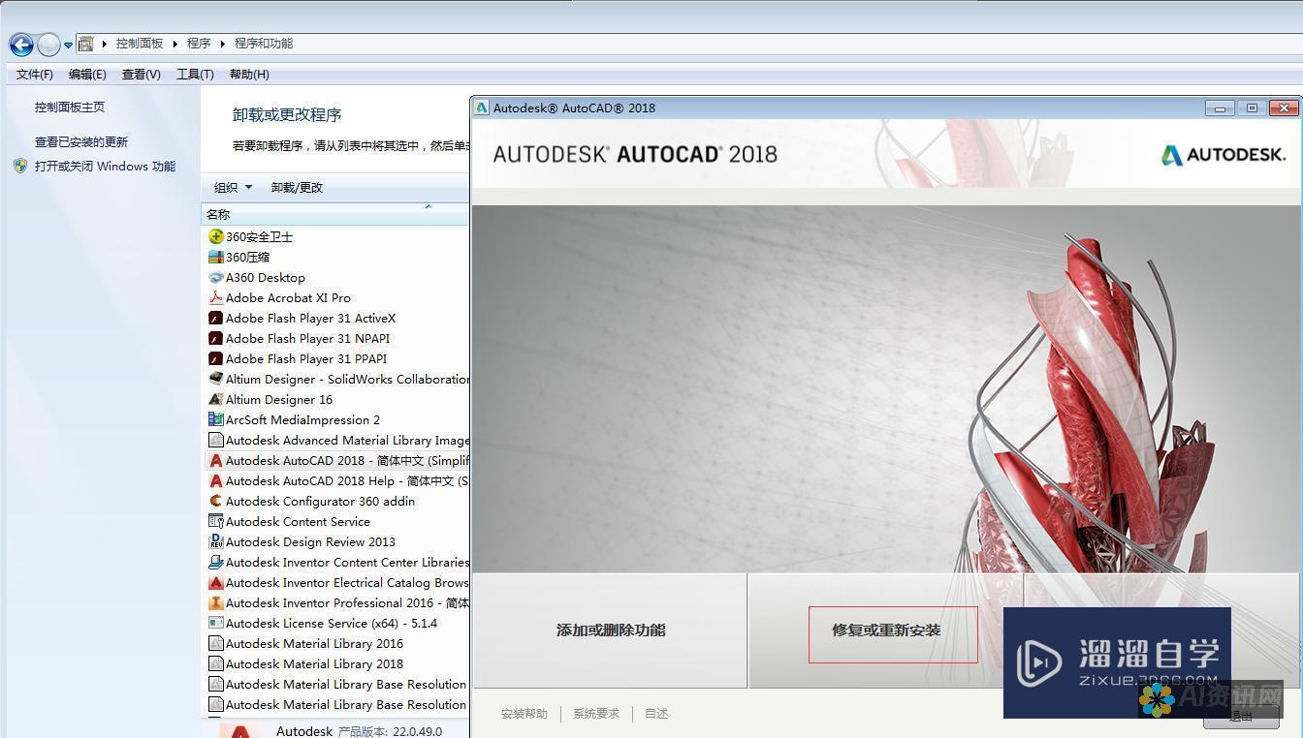Click Autodesk Inventor Electrical Catalog icon
The width and height of the screenshot is (1303, 738).
[x=215, y=582]
